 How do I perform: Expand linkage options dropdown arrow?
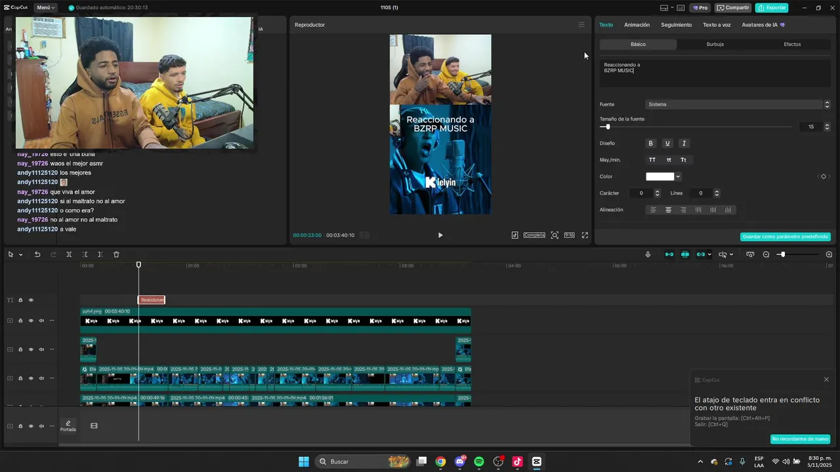pyautogui.click(x=709, y=254)
